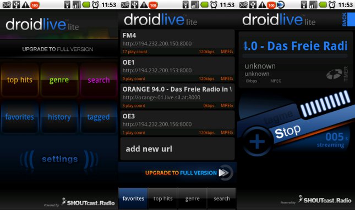Open the favorites tile on home screen
Viewport: 355px width, 210px height.
[x=20, y=117]
